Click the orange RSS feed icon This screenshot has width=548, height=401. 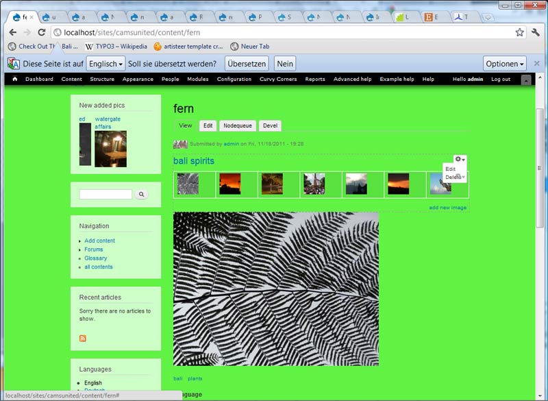click(x=83, y=339)
